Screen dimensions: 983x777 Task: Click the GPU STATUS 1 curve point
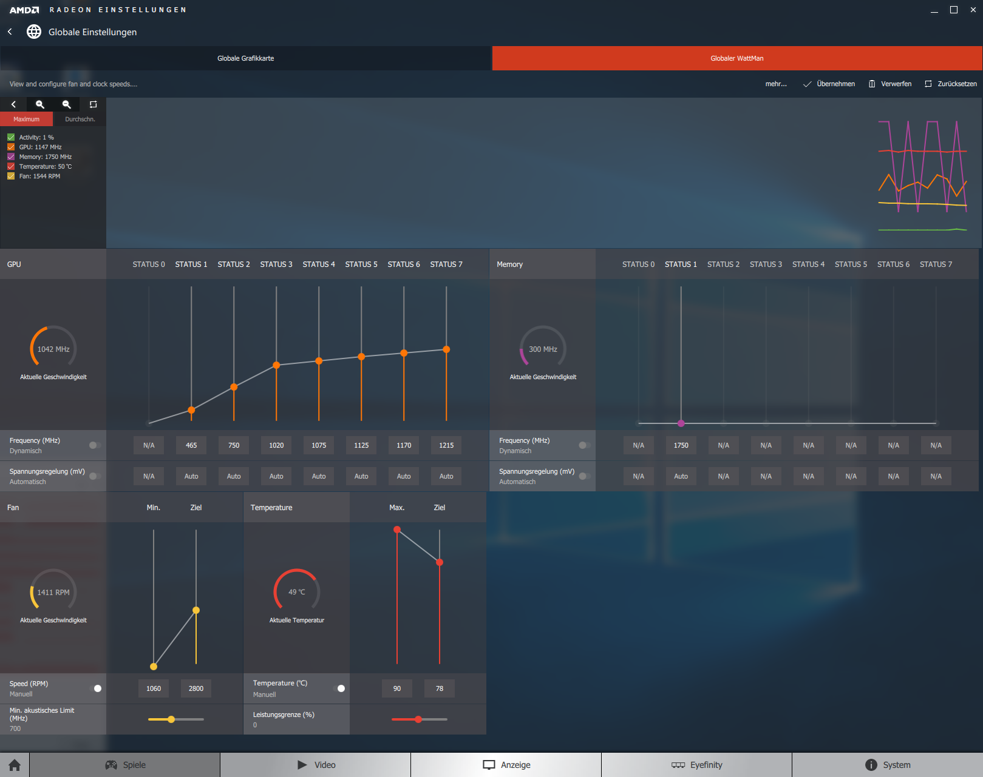[x=191, y=410]
